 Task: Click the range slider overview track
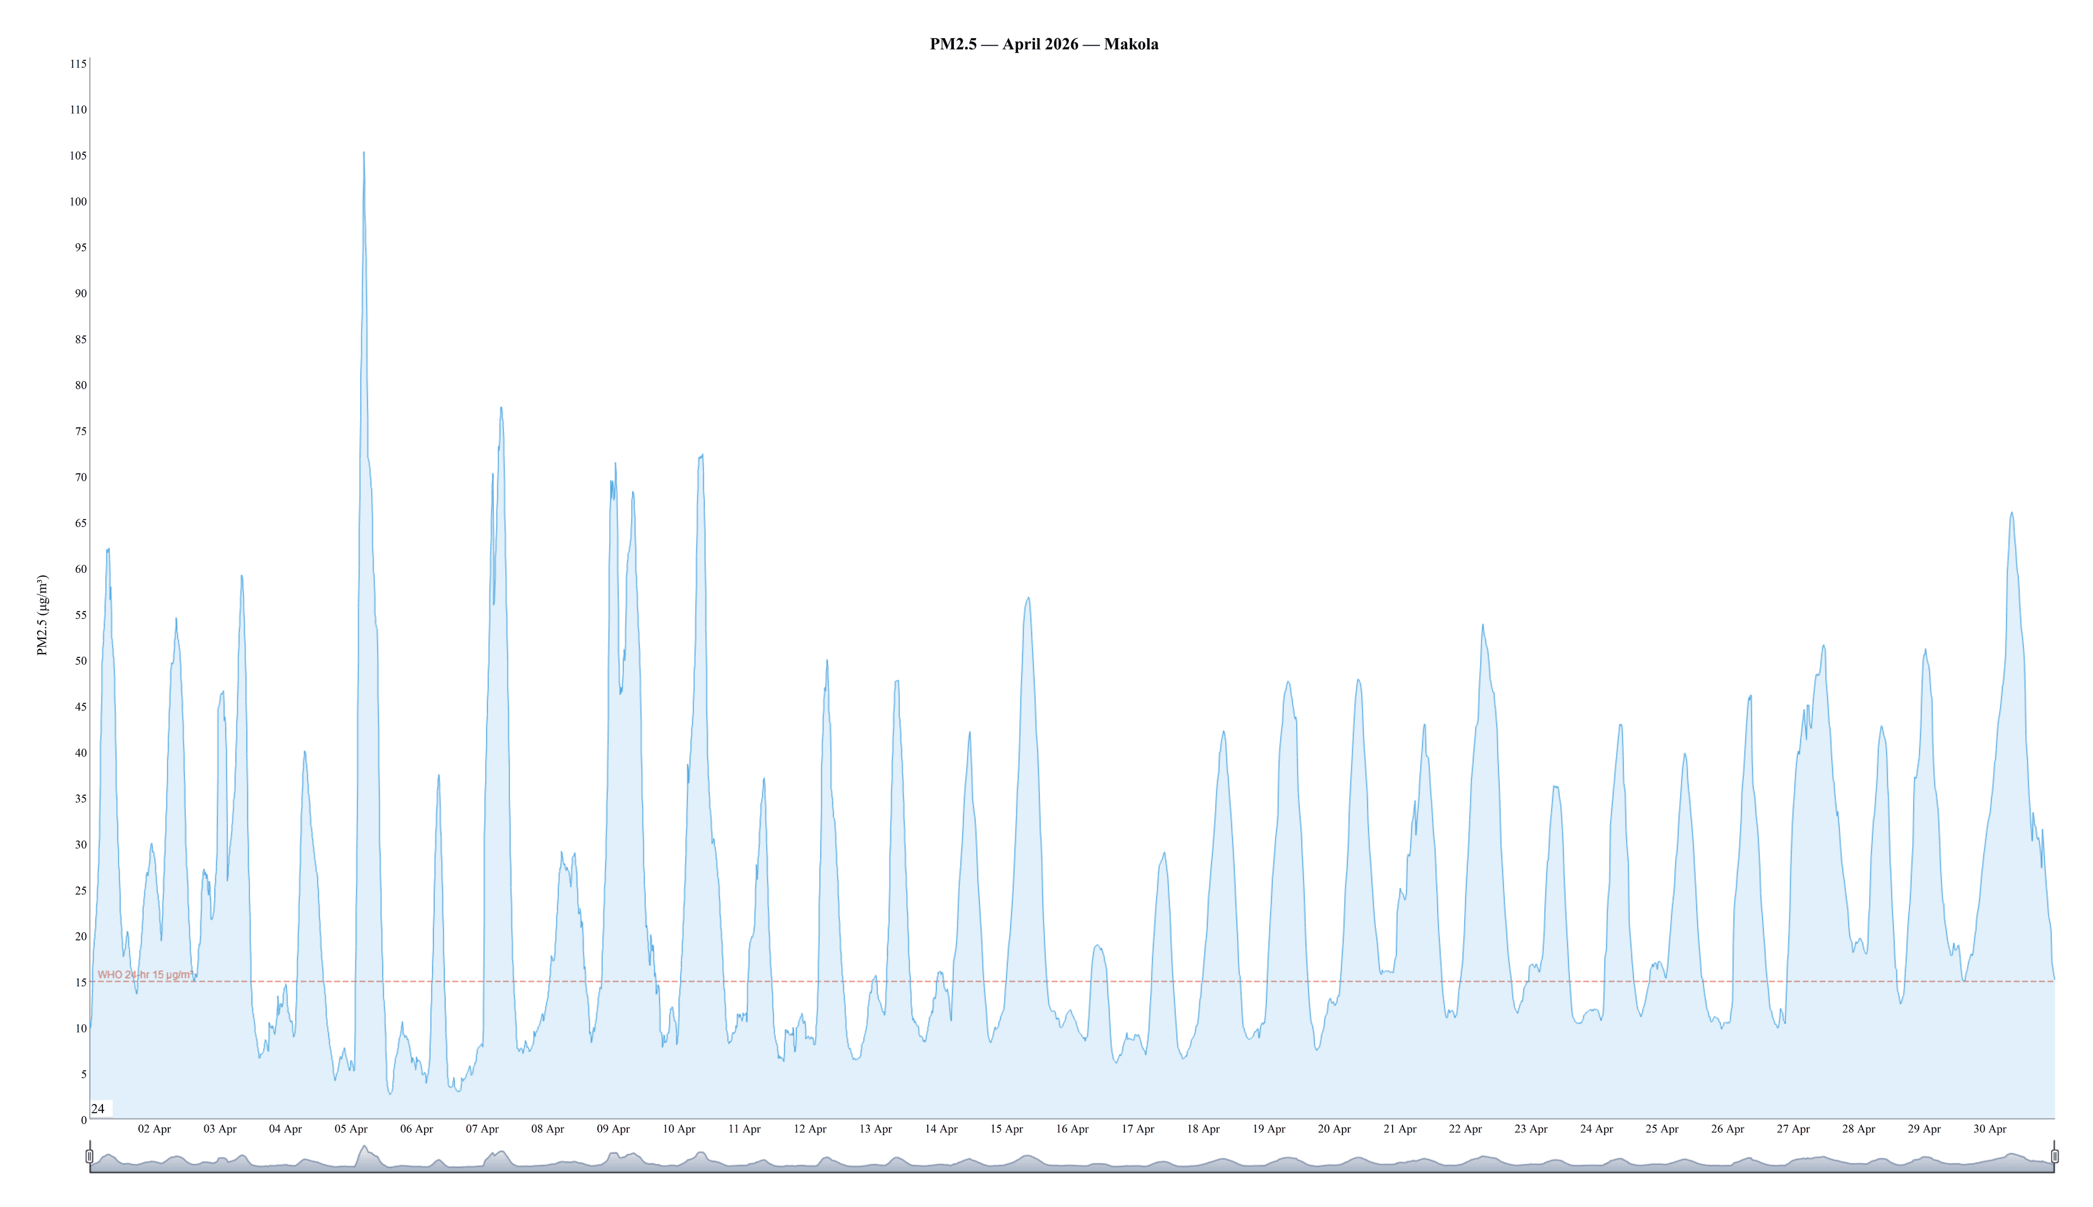pyautogui.click(x=1072, y=1157)
